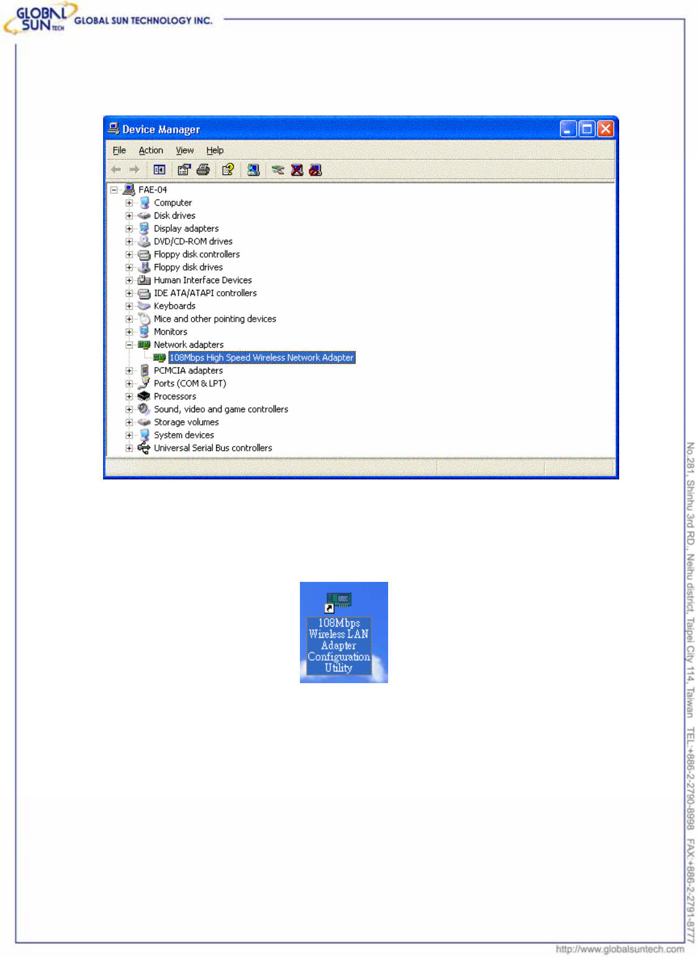
Task: Open the File menu
Action: pos(119,150)
